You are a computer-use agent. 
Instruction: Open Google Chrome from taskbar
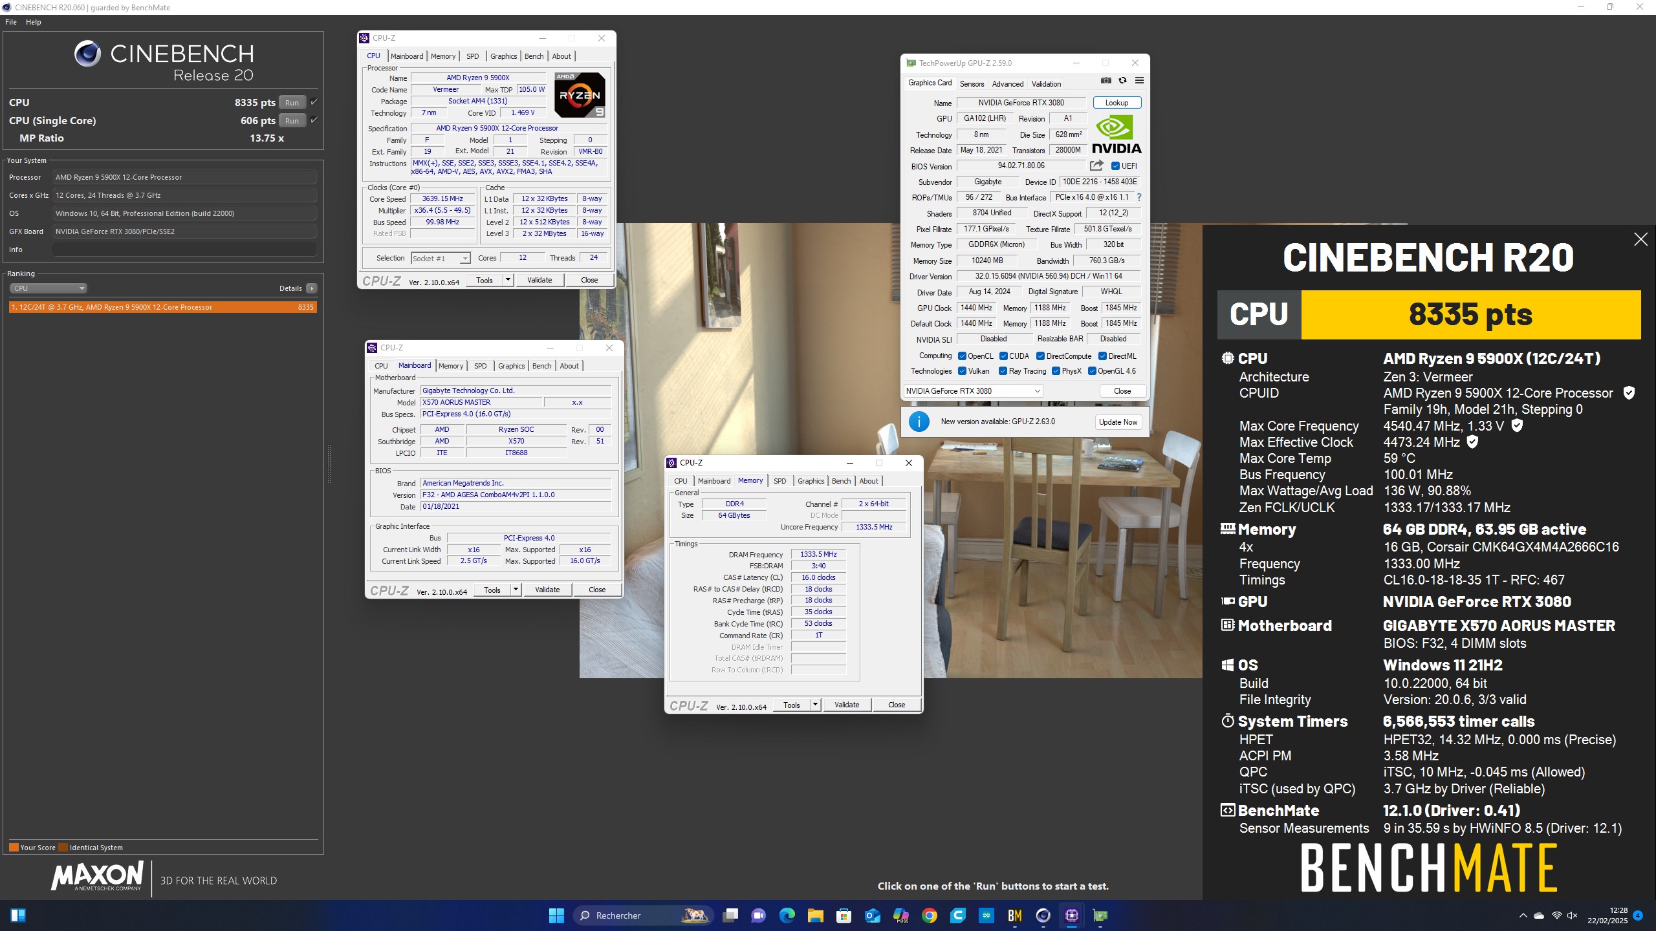[930, 915]
